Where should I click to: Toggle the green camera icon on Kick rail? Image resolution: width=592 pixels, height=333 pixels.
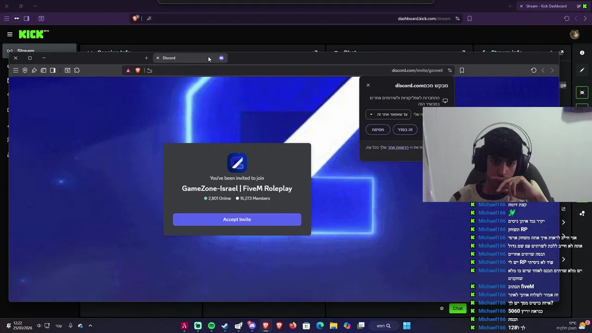coord(582,92)
